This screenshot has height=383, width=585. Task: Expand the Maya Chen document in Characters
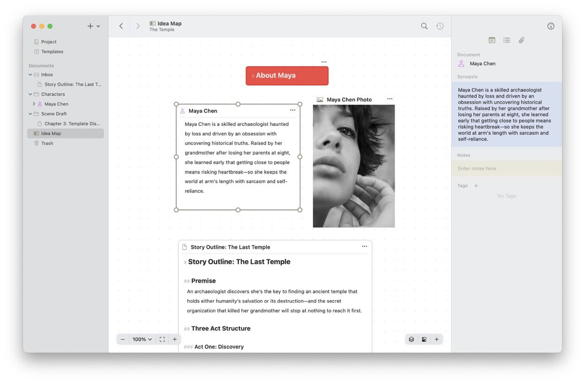pos(34,104)
